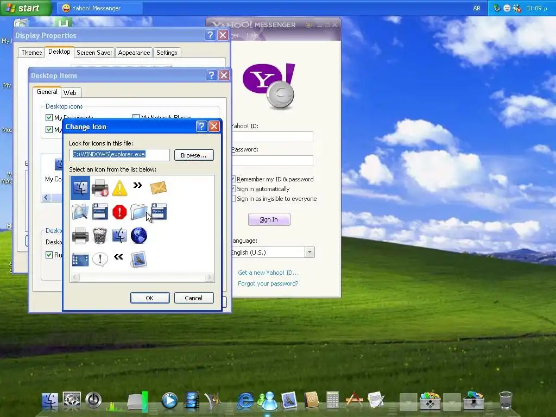Image resolution: width=556 pixels, height=417 pixels.
Task: Pick the eagle stamp icon in icon list
Action: (x=138, y=260)
